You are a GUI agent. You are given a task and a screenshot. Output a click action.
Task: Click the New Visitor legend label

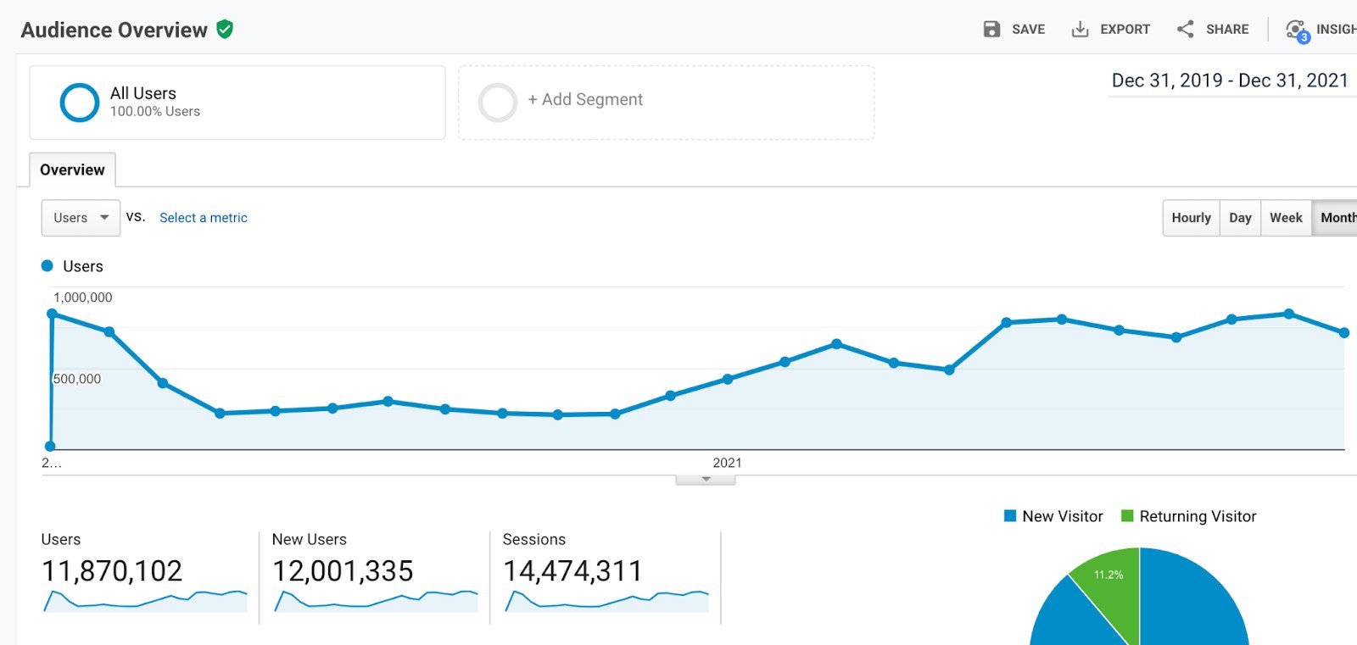point(1063,516)
